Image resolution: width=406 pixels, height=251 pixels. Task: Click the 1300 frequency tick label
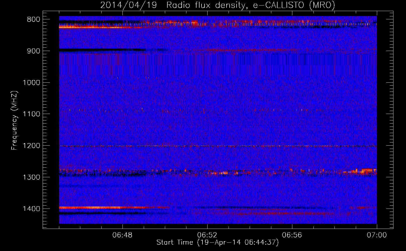point(31,177)
